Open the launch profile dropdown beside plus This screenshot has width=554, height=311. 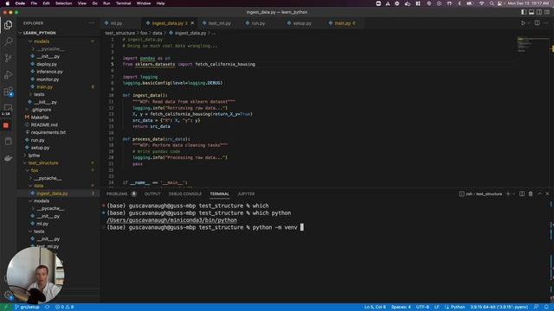click(513, 194)
